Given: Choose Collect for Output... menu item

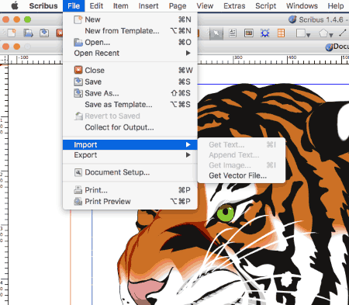Looking at the screenshot, I should [x=130, y=127].
